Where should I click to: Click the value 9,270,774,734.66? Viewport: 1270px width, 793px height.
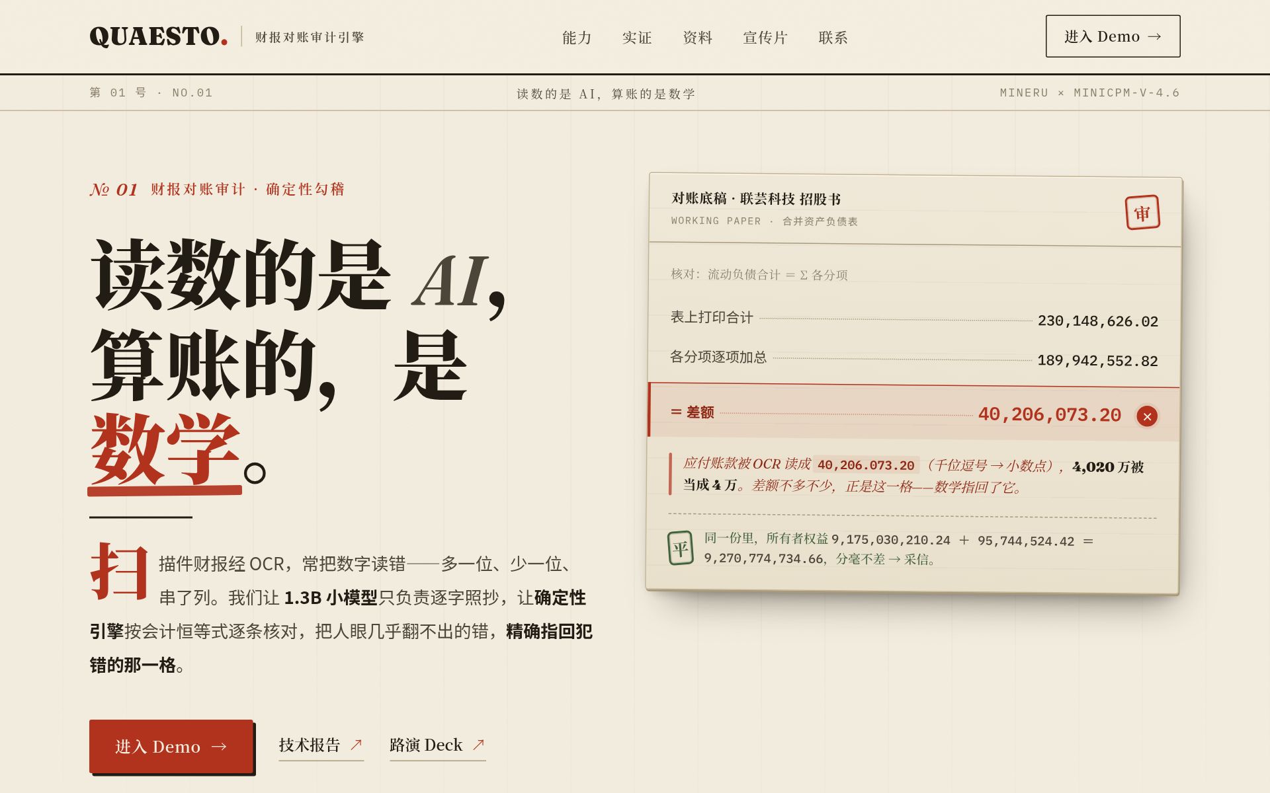point(763,558)
